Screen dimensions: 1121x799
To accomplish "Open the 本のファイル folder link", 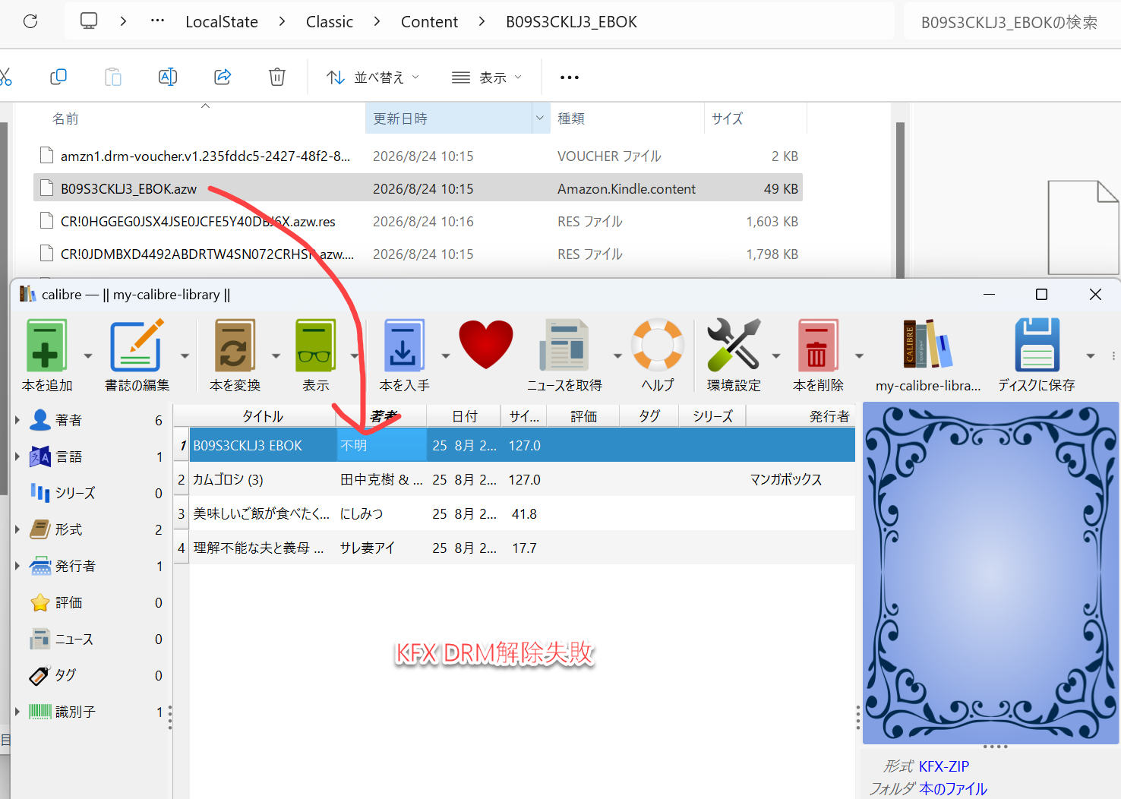I will click(x=953, y=789).
